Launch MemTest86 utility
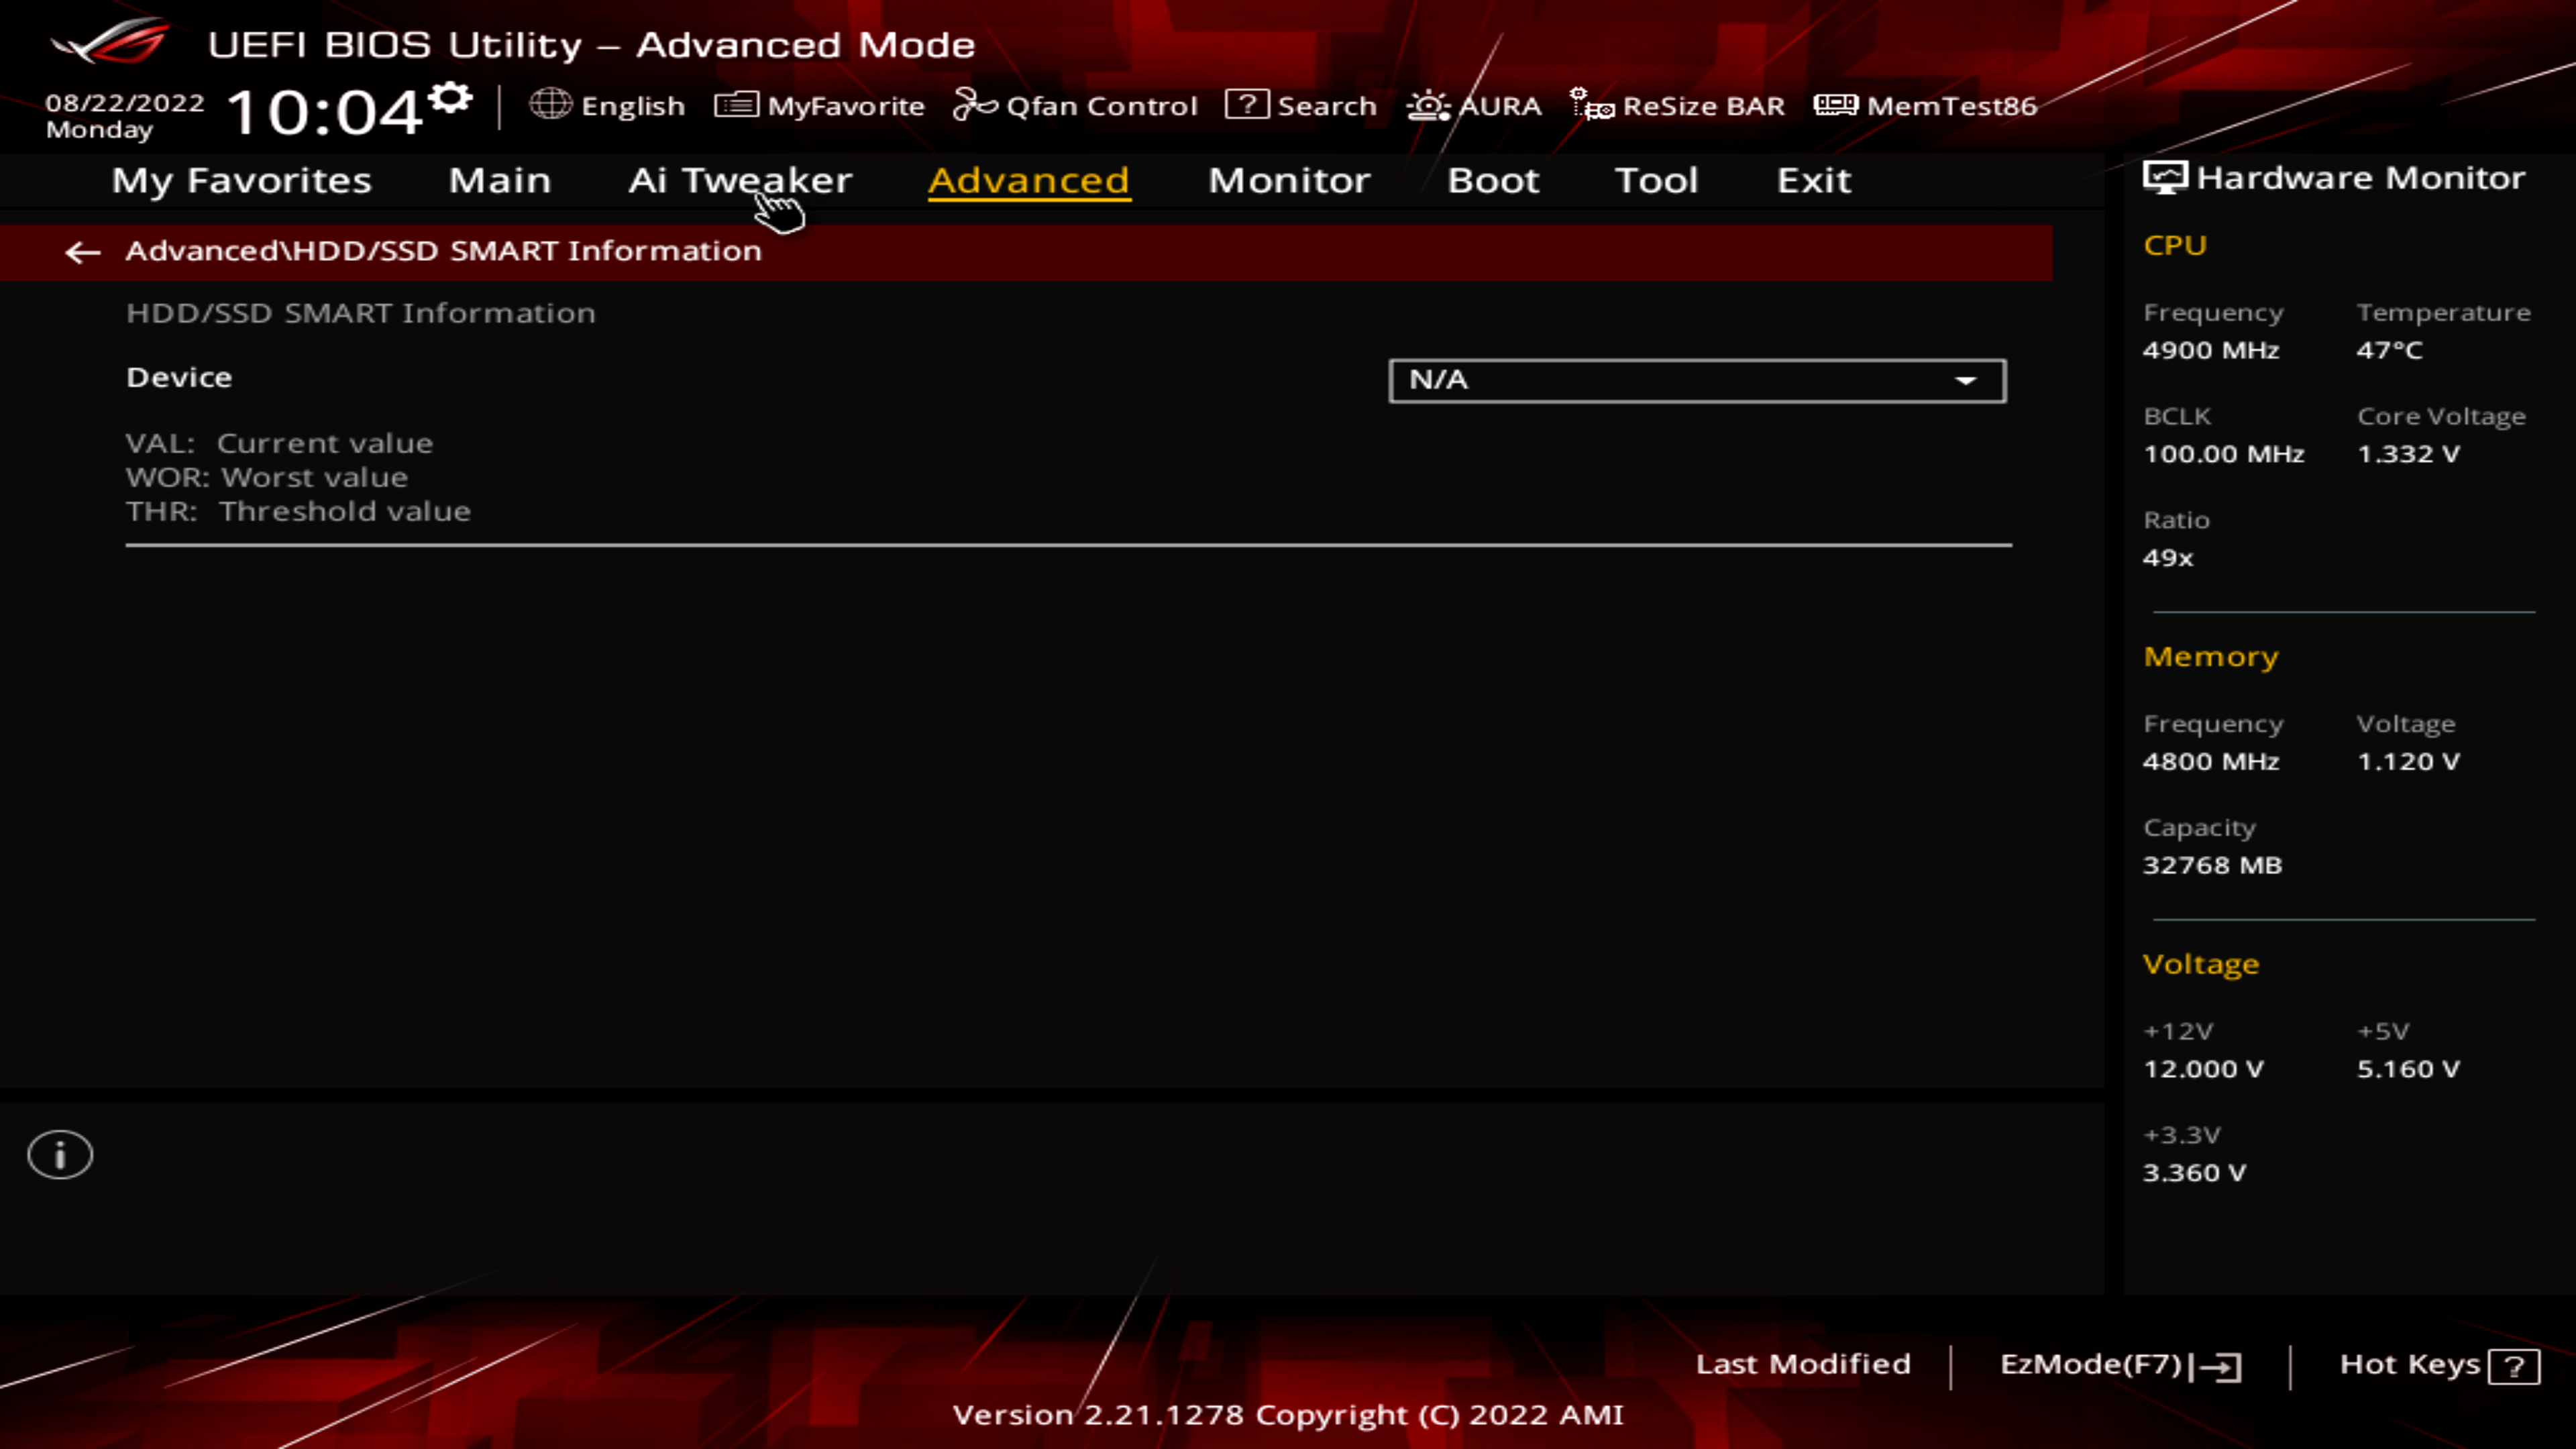 tap(1927, 106)
